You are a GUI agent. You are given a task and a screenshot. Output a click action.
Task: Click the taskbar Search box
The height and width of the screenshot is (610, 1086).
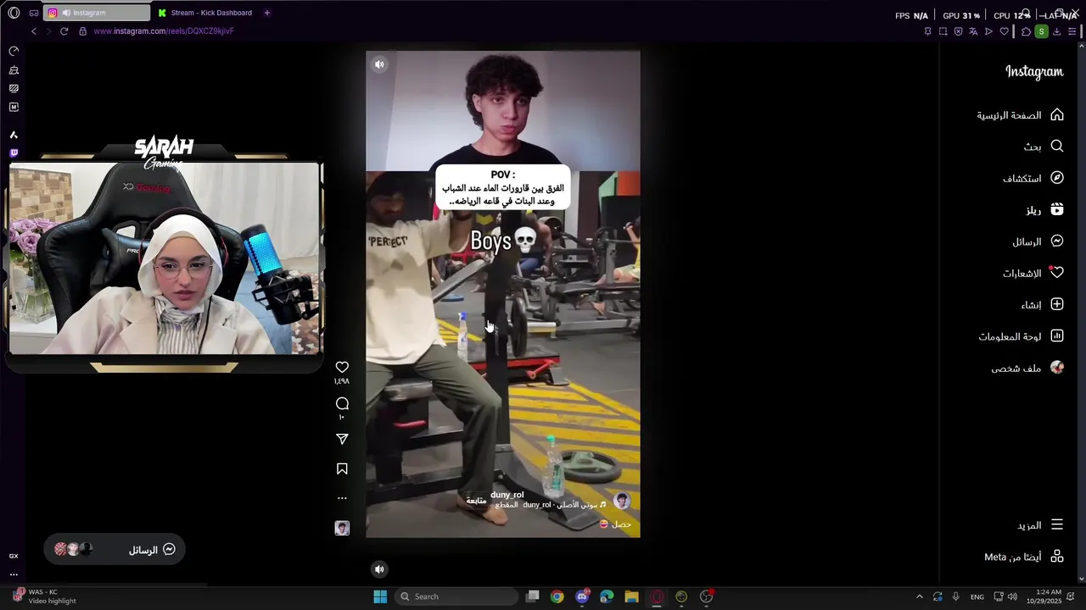click(458, 596)
